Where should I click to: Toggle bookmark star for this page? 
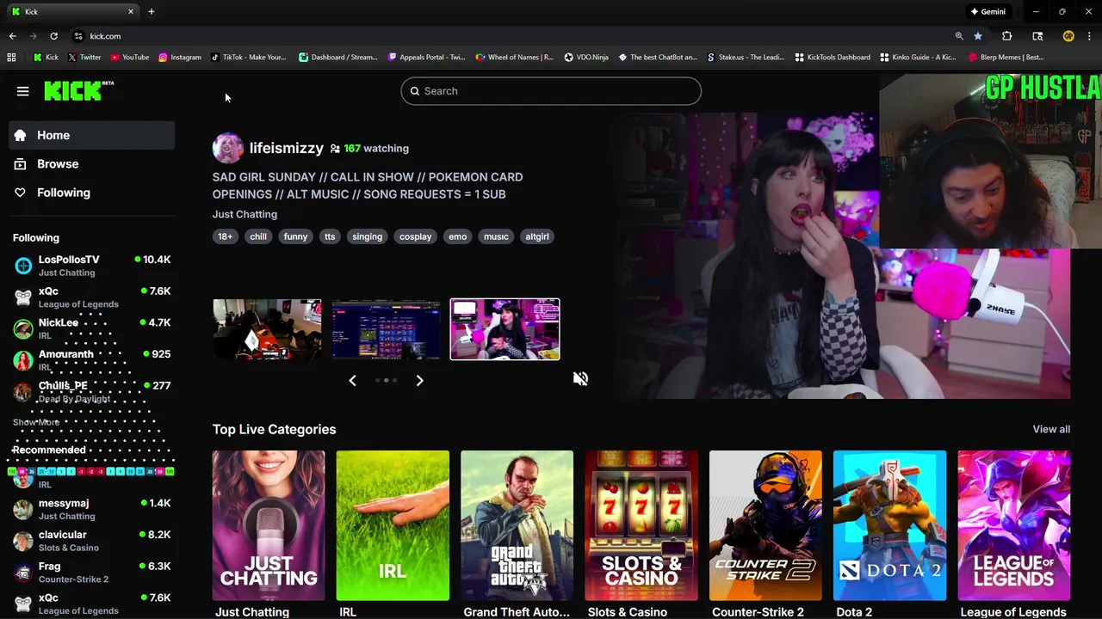pyautogui.click(x=978, y=36)
